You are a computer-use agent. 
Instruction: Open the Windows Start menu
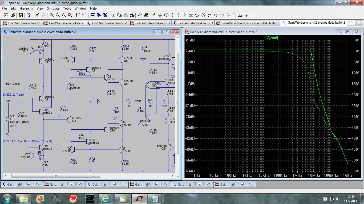coord(7,198)
